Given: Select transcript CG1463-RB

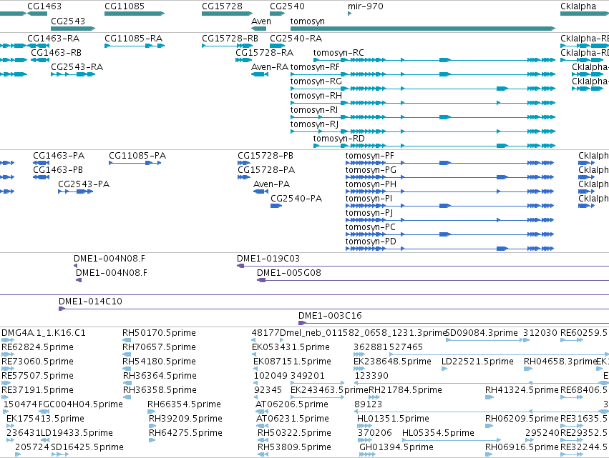Looking at the screenshot, I should 56,53.
